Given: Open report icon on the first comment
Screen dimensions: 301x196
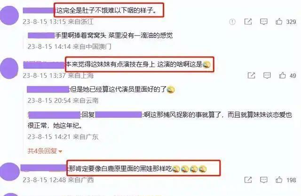Looking at the screenshot, I should click(232, 22).
